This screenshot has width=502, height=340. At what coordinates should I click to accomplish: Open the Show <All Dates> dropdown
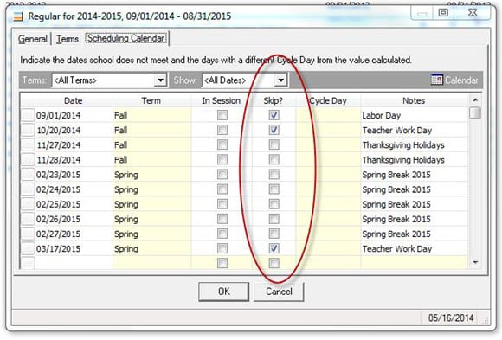[x=280, y=80]
